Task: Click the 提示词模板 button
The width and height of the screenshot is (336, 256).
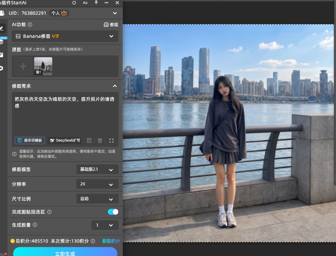Action: [30, 141]
